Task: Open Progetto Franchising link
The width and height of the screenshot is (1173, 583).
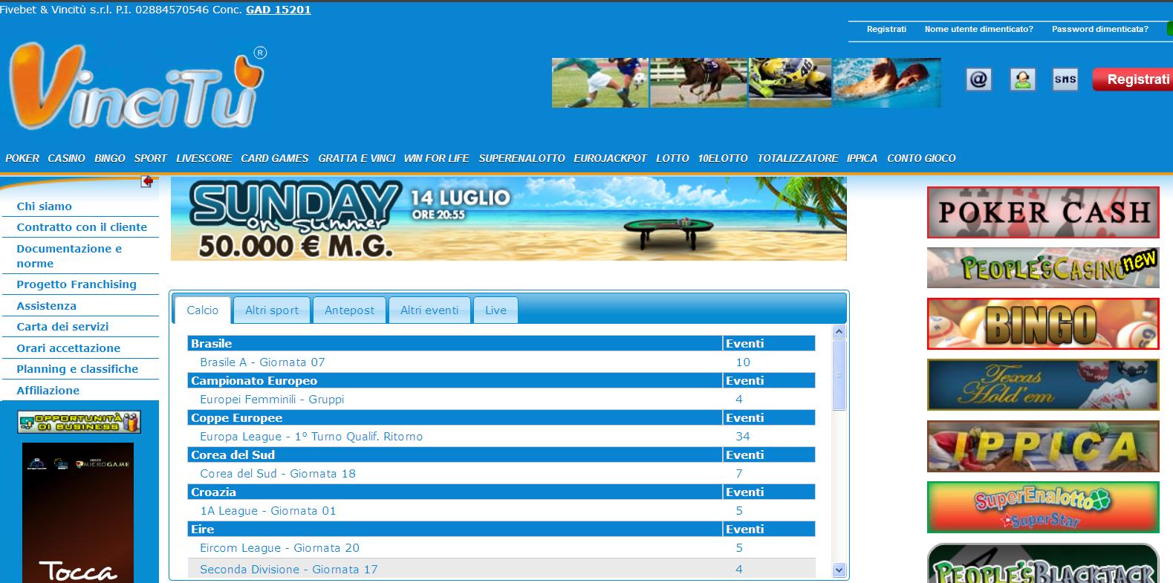Action: pos(77,284)
